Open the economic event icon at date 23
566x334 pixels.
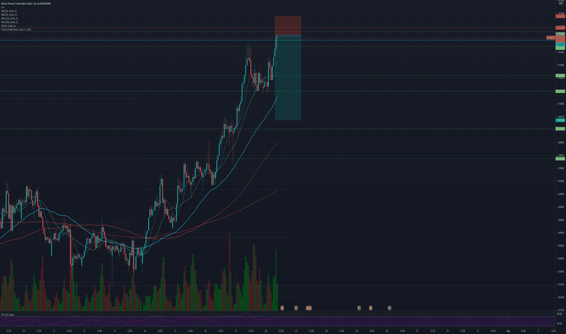[296, 308]
